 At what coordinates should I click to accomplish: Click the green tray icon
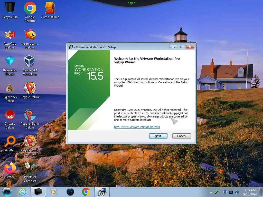[217, 192]
